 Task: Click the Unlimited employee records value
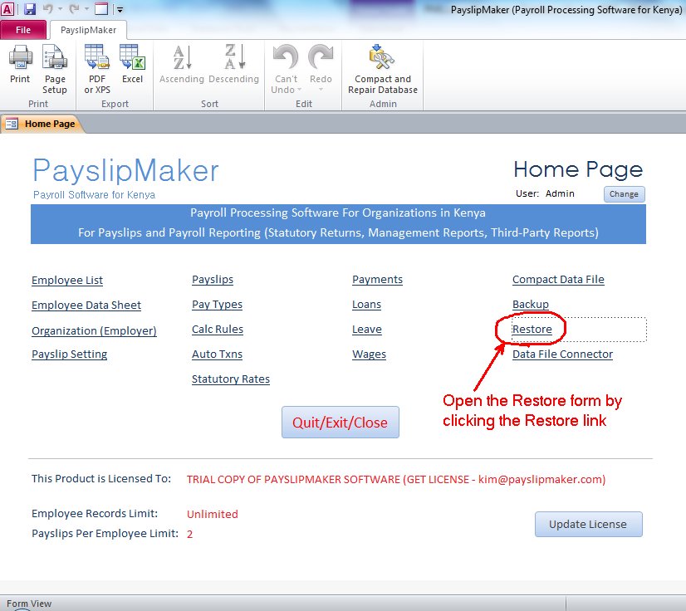pos(212,514)
